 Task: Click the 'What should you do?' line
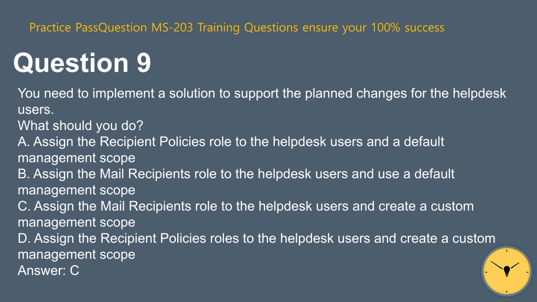80,126
